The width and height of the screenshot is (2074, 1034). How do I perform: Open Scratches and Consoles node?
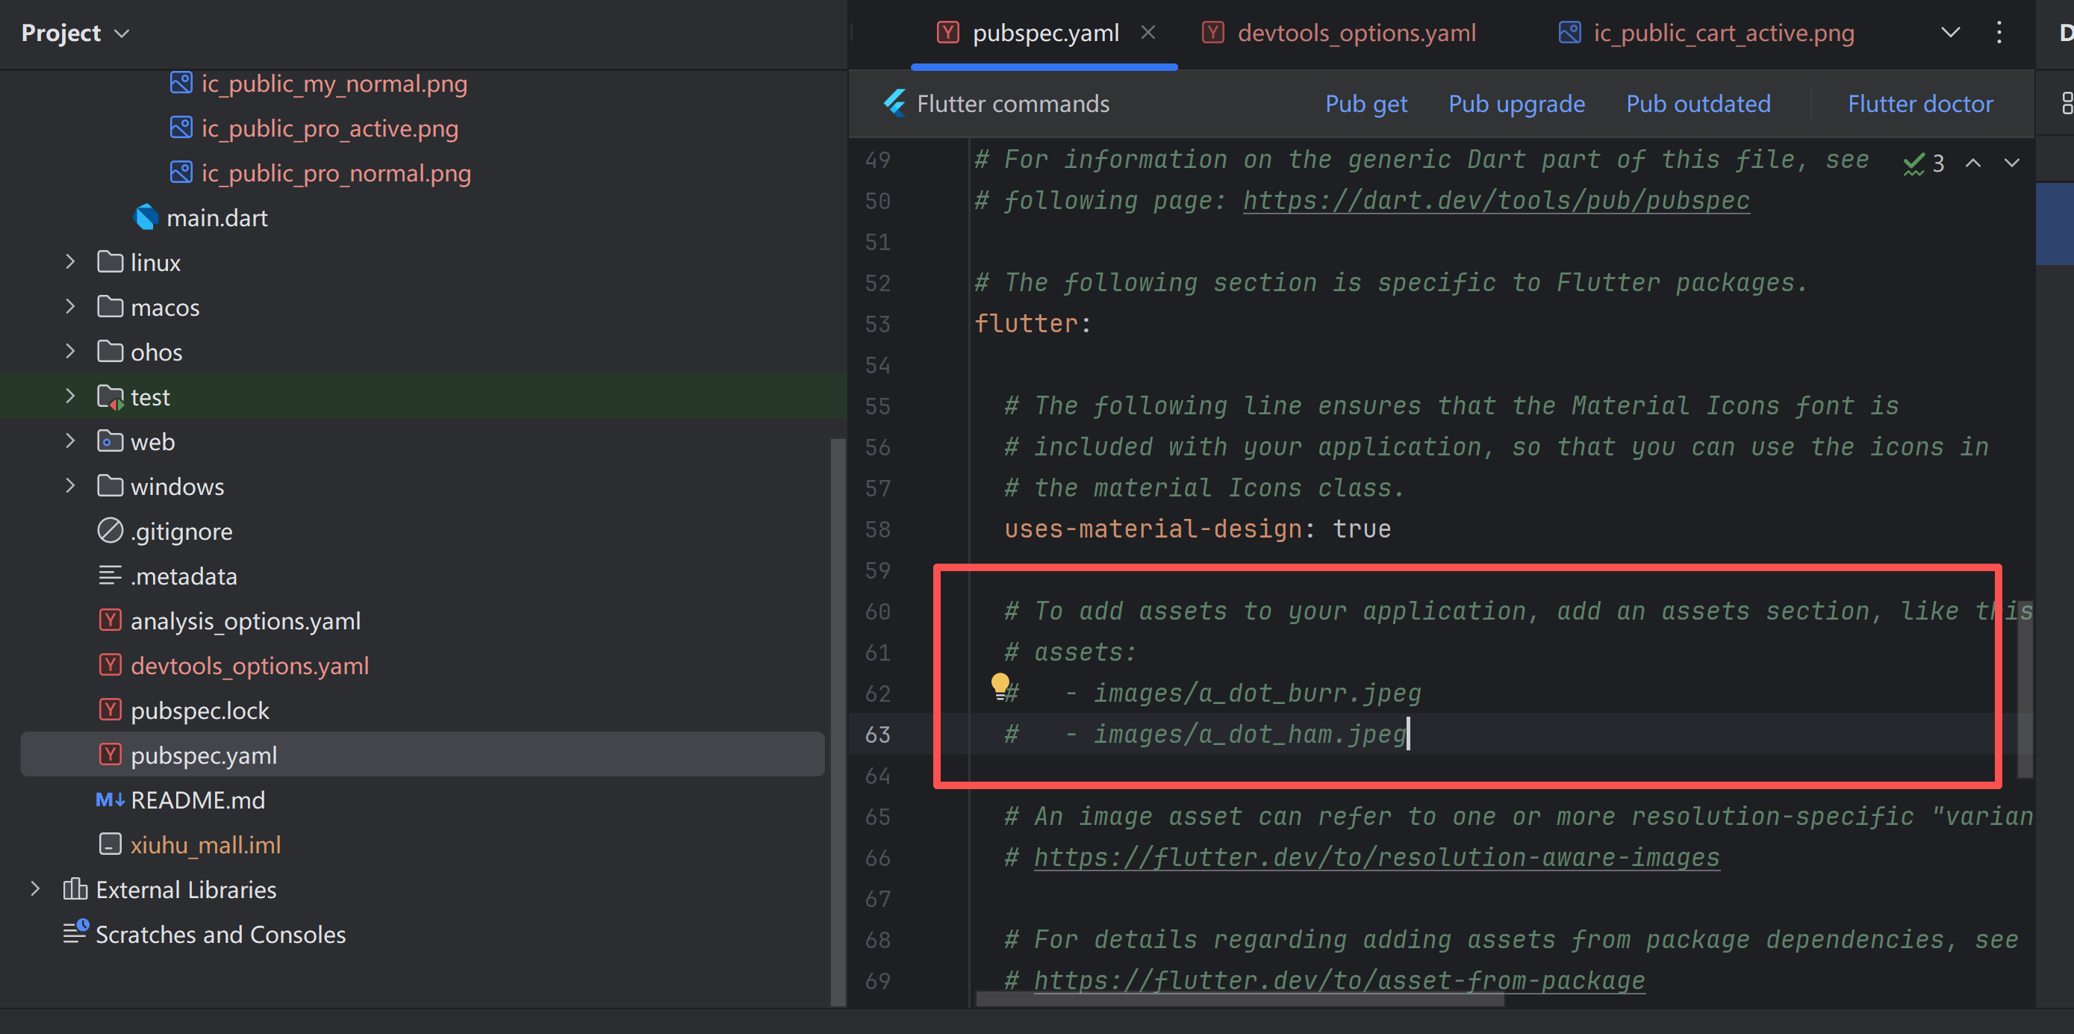click(x=219, y=934)
